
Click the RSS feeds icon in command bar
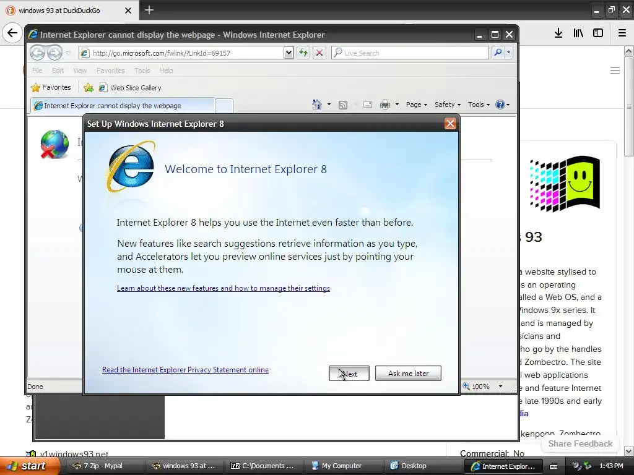pos(343,105)
